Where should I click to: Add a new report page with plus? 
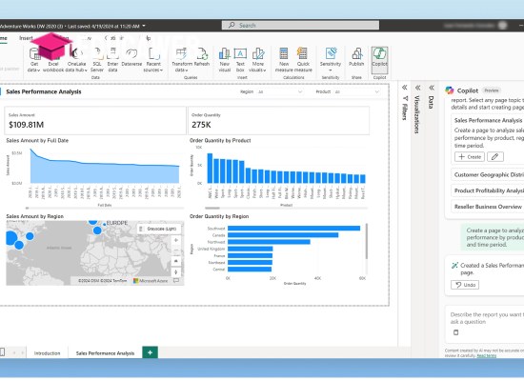coord(150,352)
